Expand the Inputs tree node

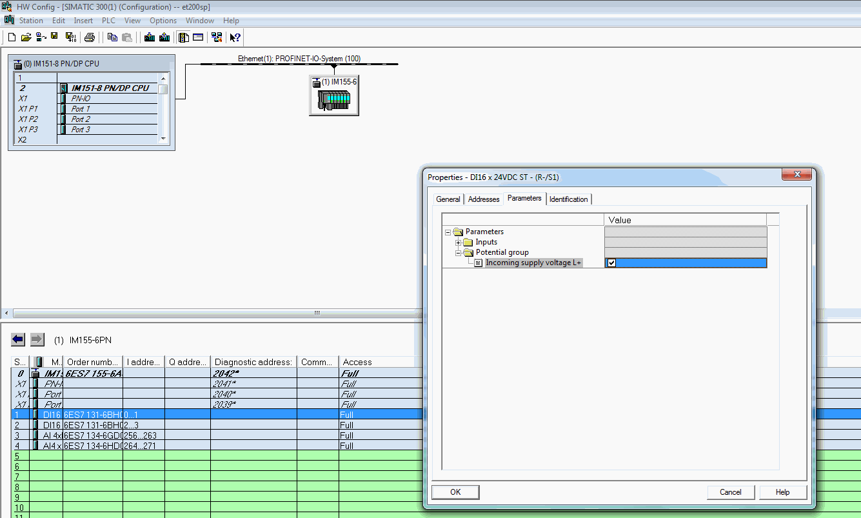pyautogui.click(x=458, y=242)
